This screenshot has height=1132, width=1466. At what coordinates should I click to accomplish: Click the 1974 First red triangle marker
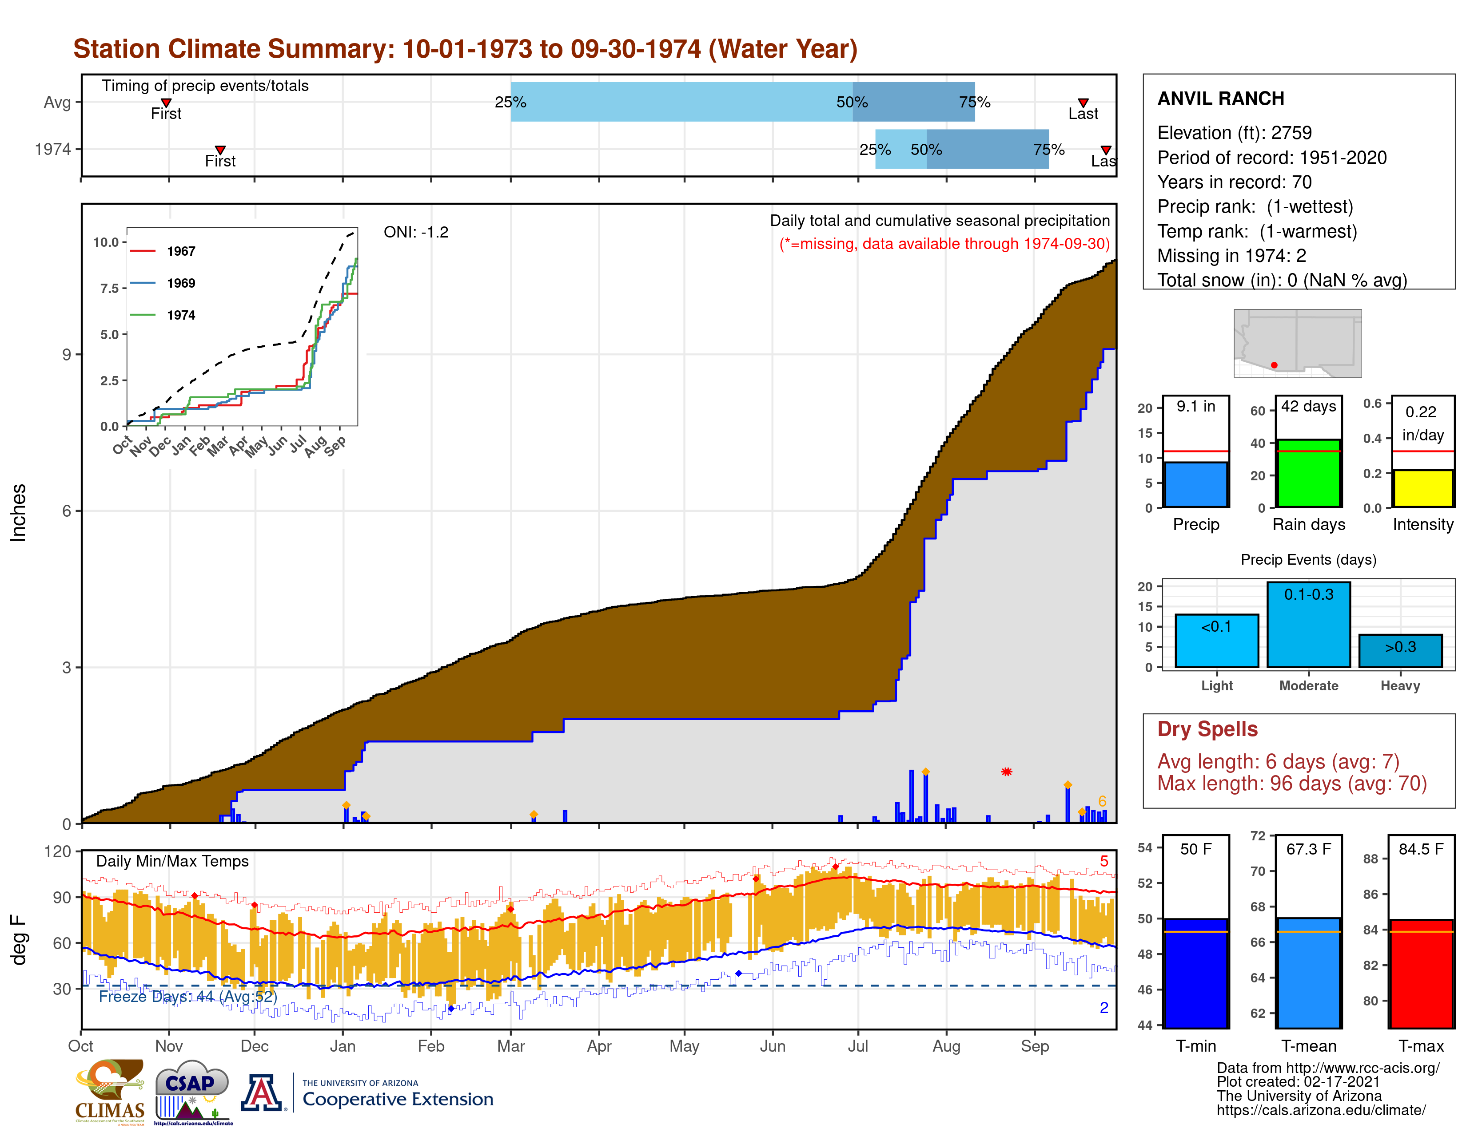[220, 150]
